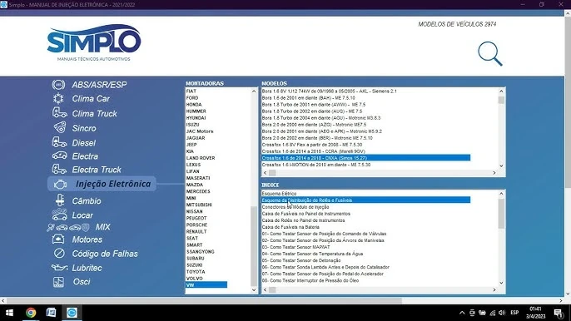Click the Electra car icon

[59, 156]
